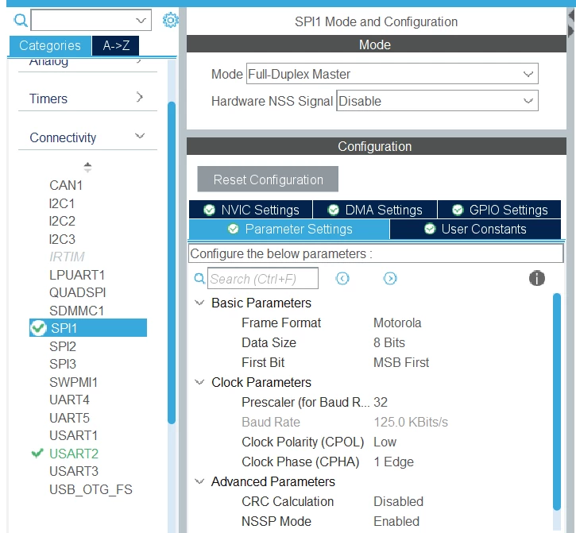This screenshot has width=576, height=533.
Task: Click the magnifier icon in categories panel
Action: (x=21, y=20)
